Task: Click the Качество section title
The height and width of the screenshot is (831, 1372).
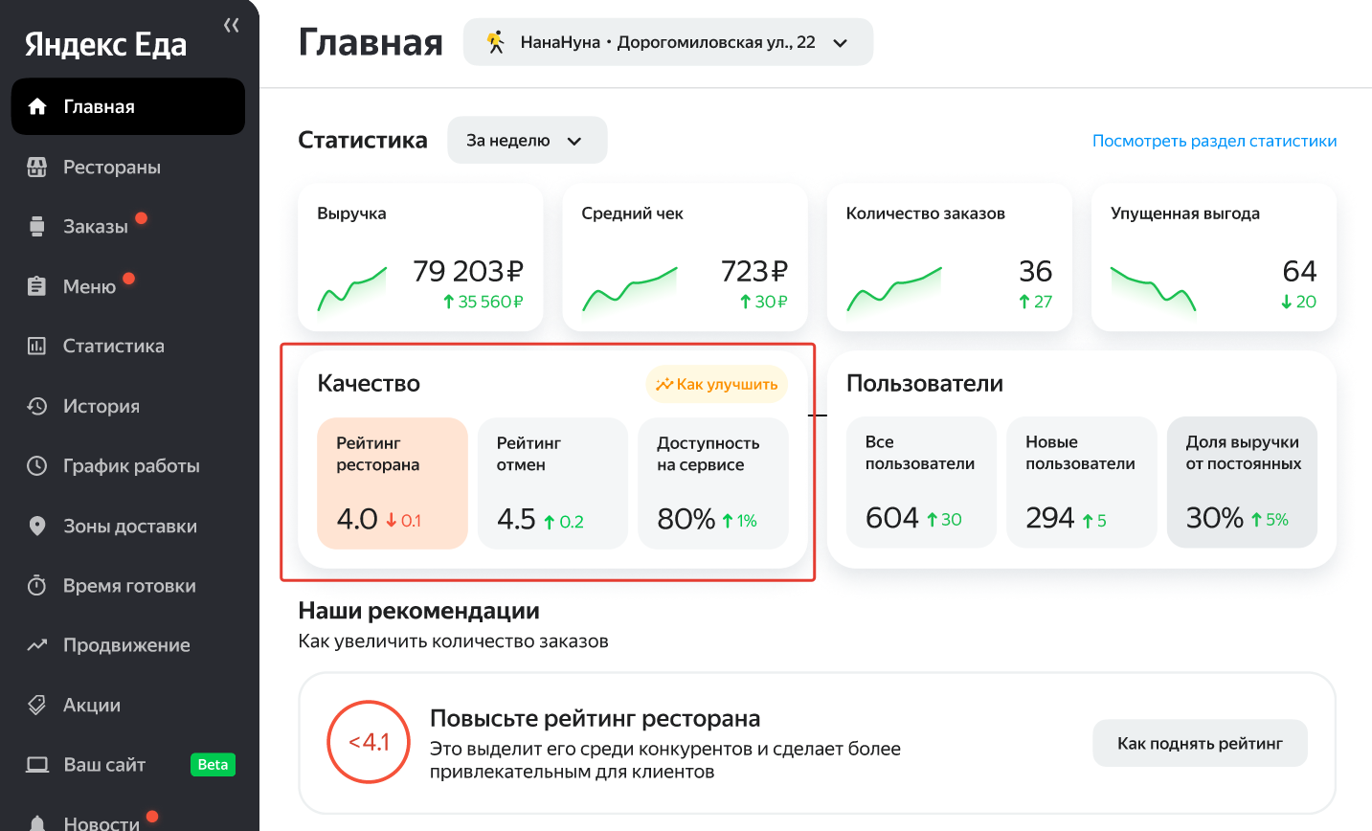Action: [x=369, y=383]
